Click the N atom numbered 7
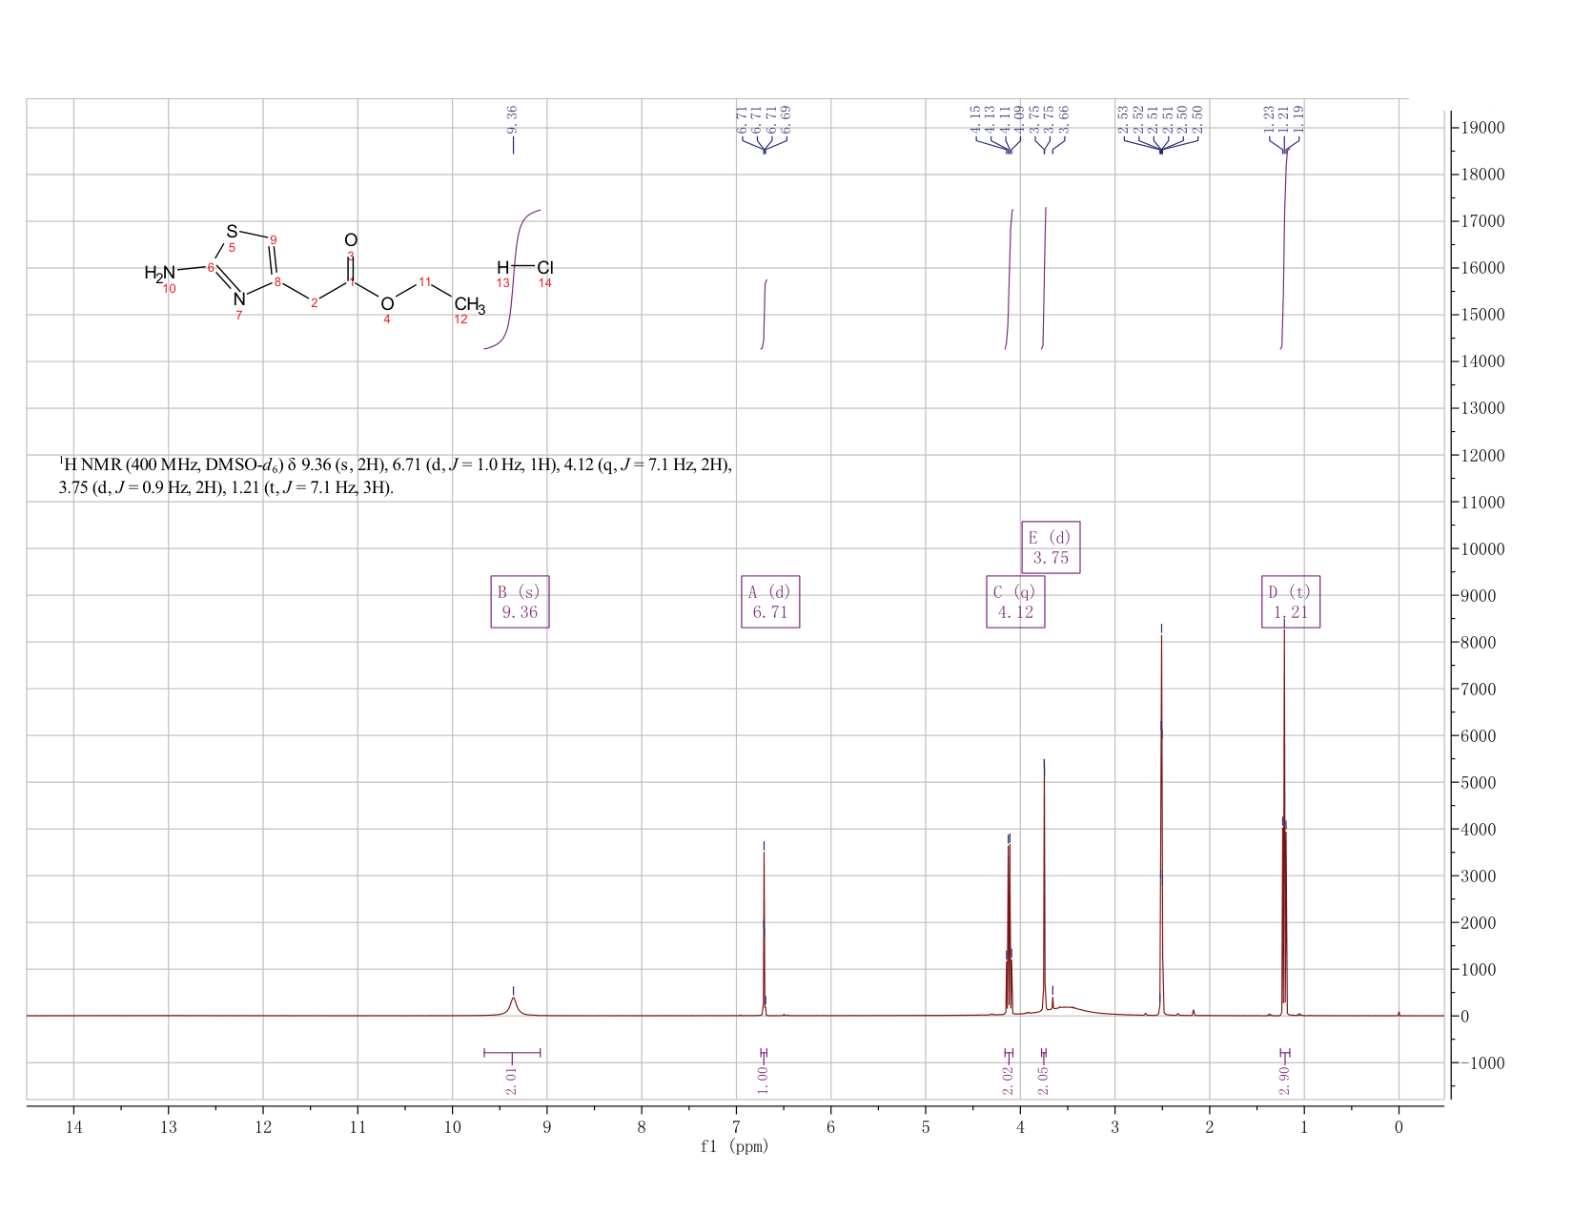This screenshot has height=1216, width=1573. tap(239, 299)
